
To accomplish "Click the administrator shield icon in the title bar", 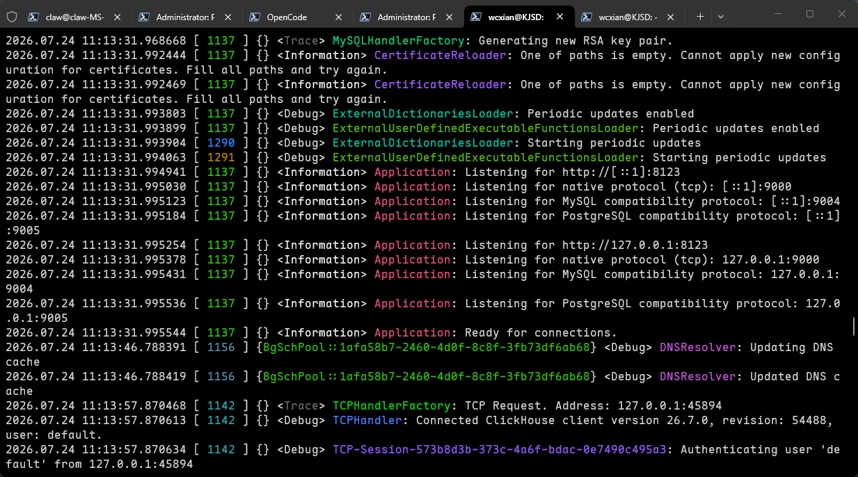I will pos(12,15).
